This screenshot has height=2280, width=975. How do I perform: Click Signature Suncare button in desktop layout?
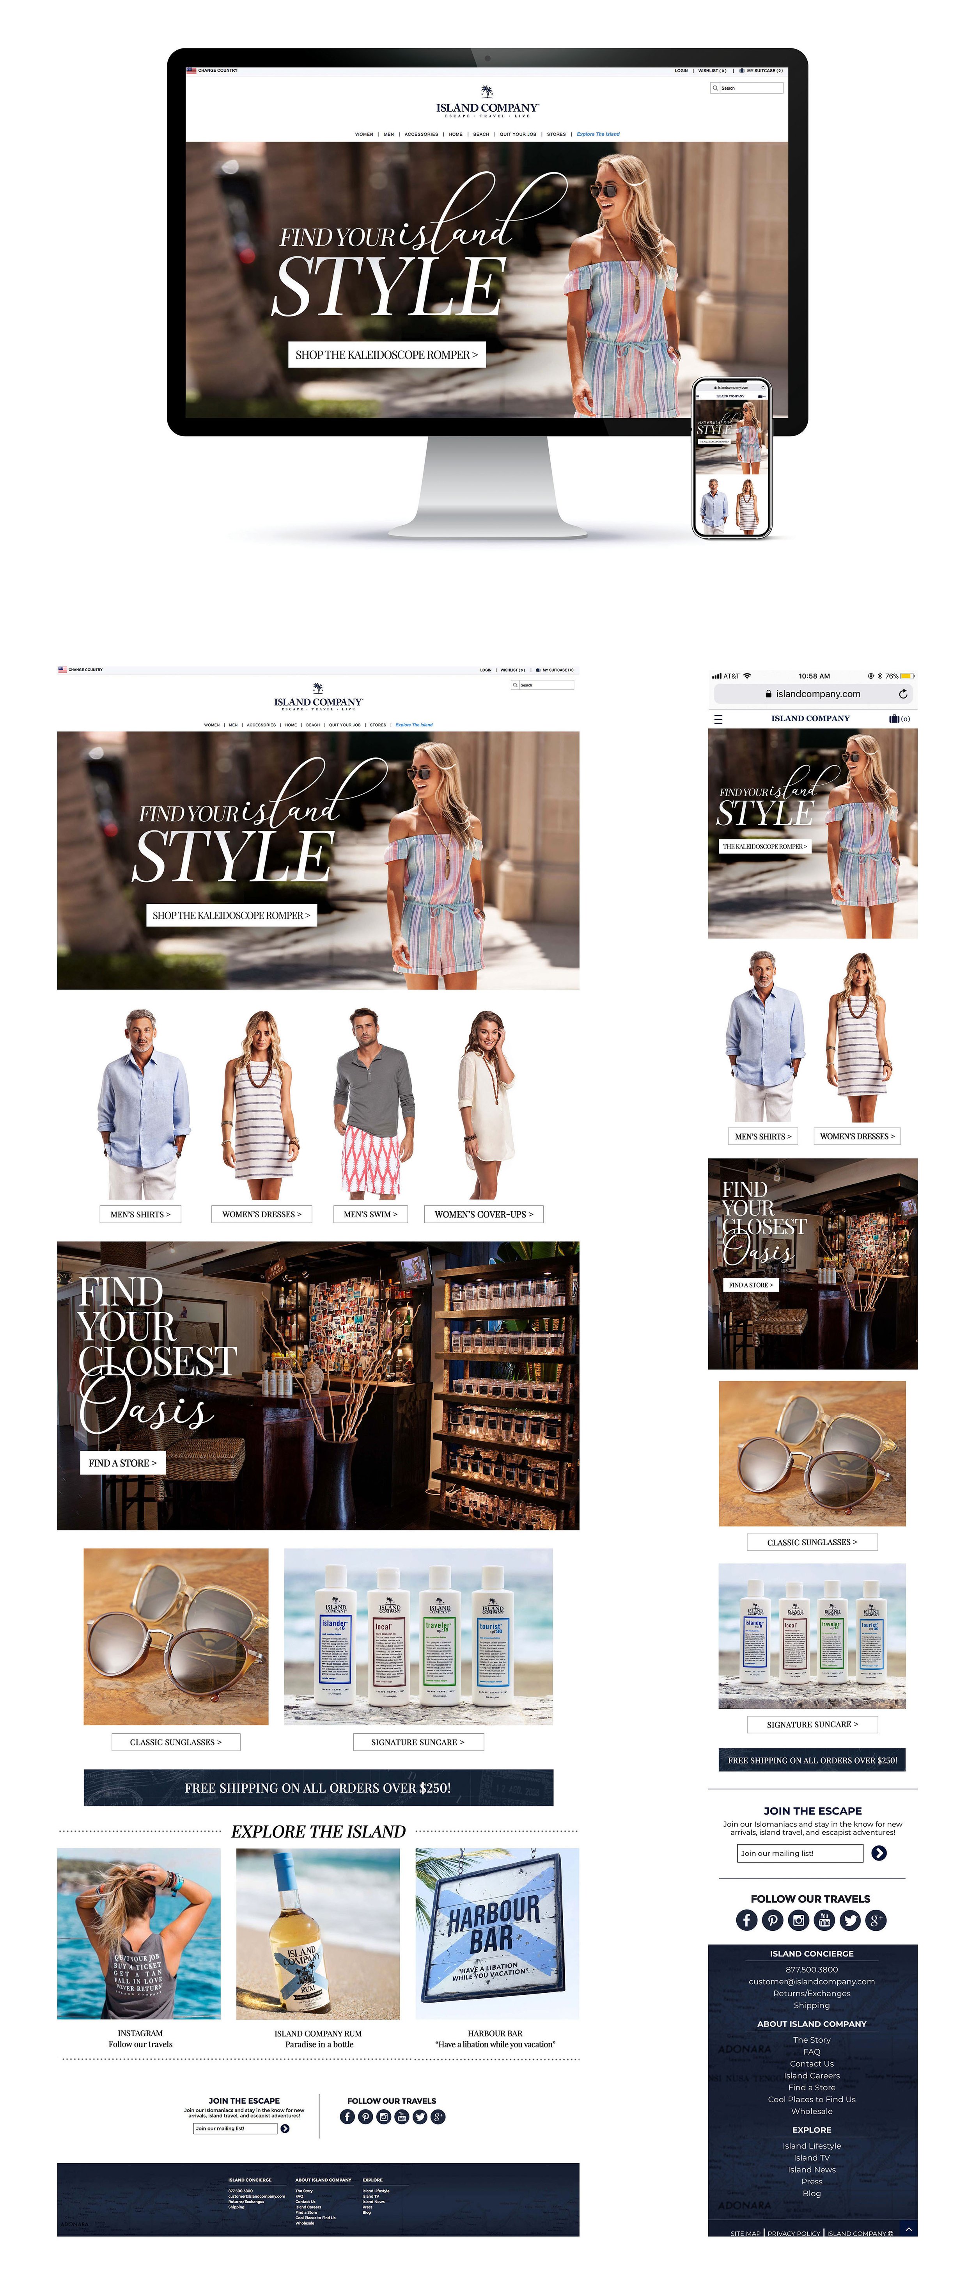click(418, 1742)
